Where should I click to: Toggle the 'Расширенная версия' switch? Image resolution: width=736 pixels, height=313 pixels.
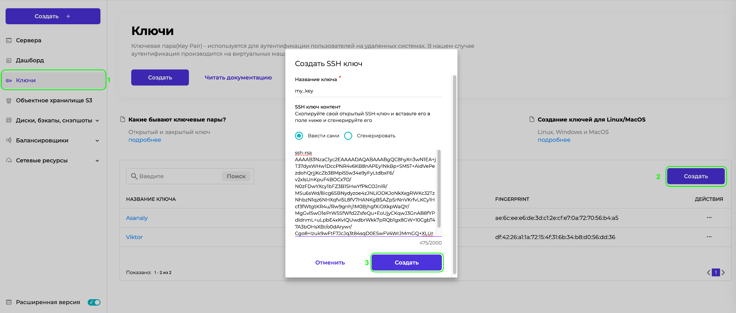click(94, 302)
